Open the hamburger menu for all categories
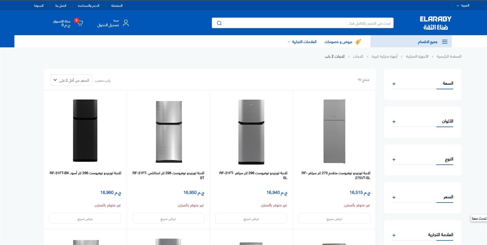 444,42
